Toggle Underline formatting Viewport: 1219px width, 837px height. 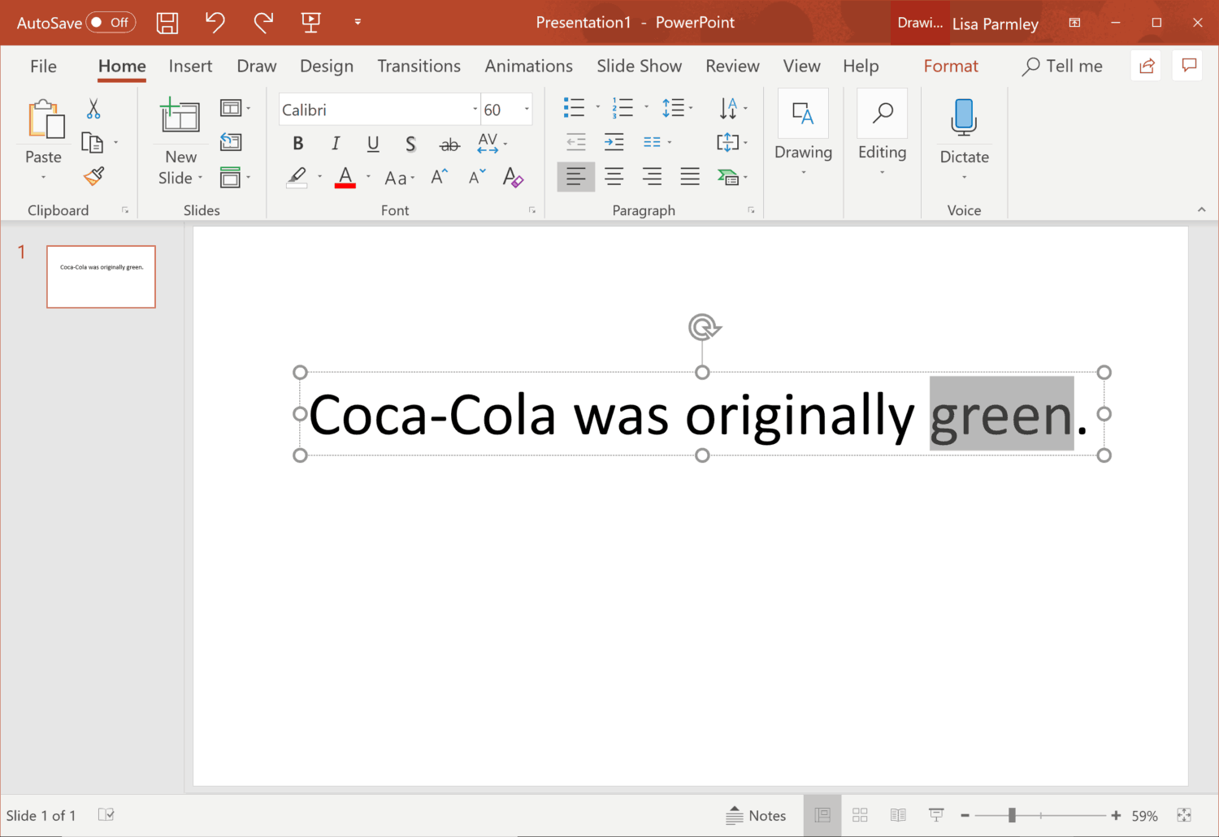click(373, 144)
